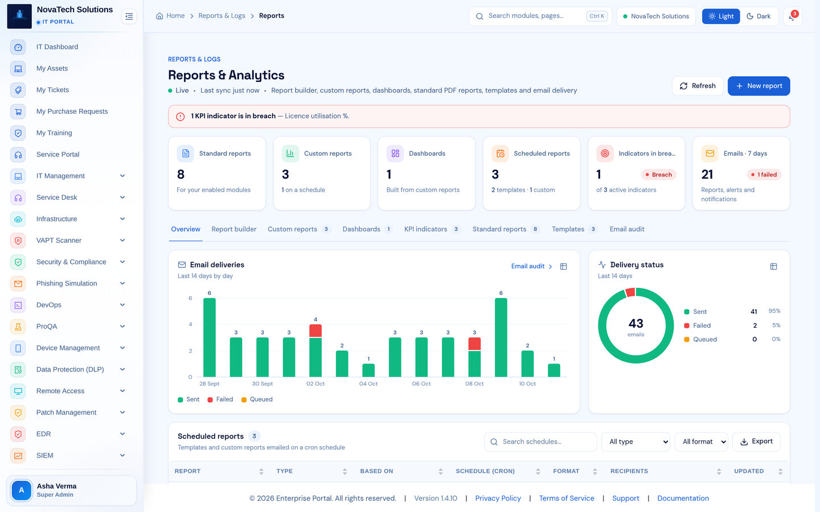The width and height of the screenshot is (820, 512).
Task: Open the Custom reports tab
Action: 299,229
